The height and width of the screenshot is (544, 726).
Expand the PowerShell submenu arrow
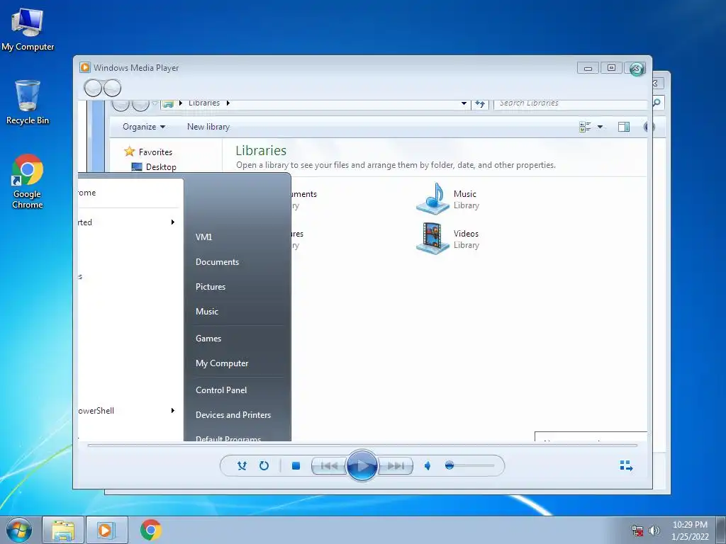[x=173, y=410]
